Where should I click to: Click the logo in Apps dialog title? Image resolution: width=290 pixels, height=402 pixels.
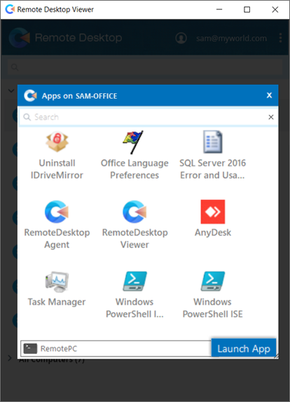pyautogui.click(x=31, y=96)
